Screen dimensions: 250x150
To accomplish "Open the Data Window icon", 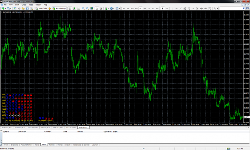I will [x=19, y=8].
